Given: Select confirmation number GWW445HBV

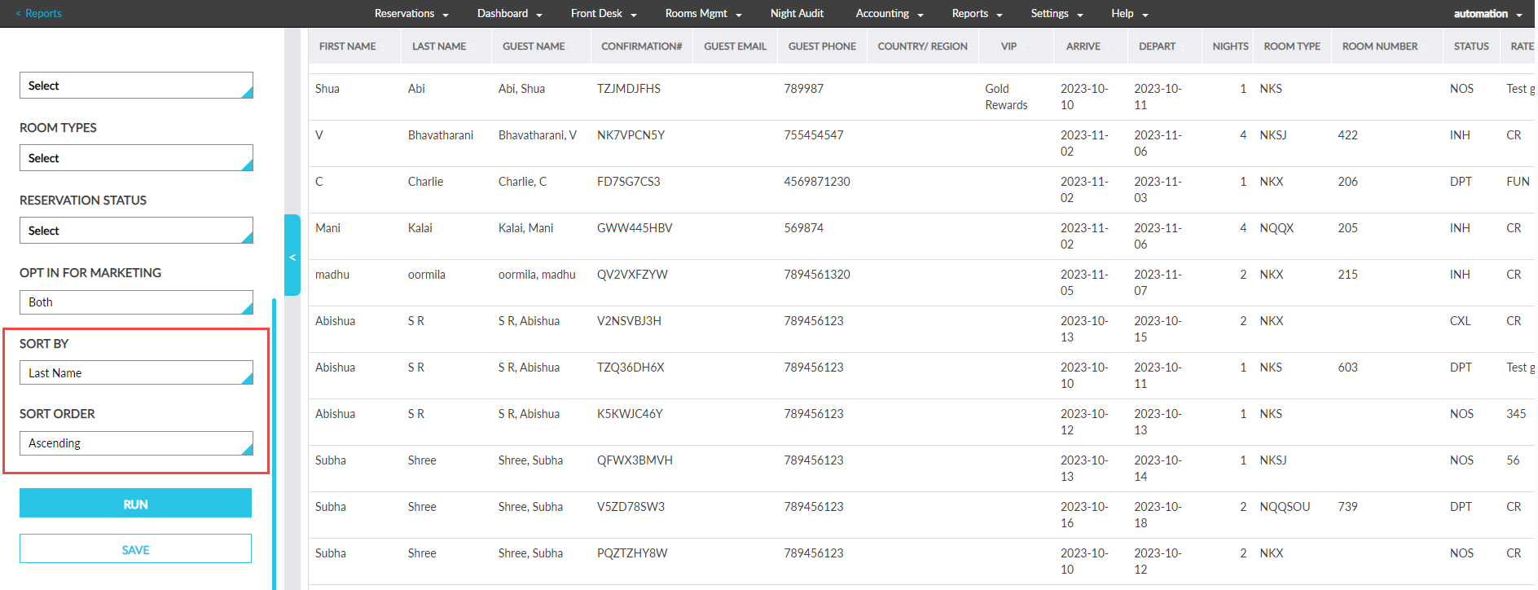Looking at the screenshot, I should (x=635, y=228).
